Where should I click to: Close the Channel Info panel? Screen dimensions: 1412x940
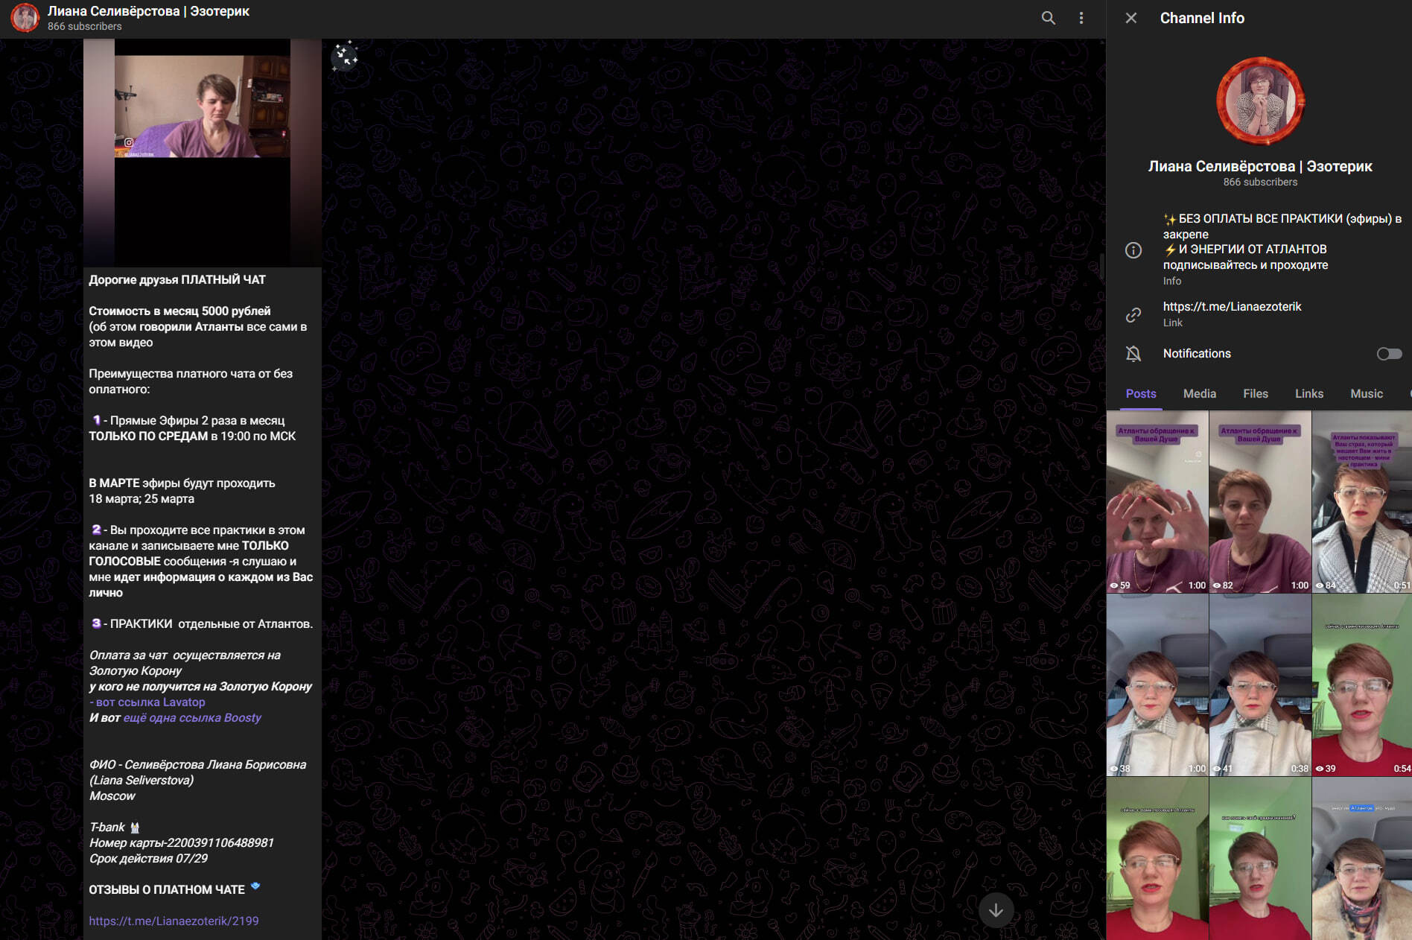pyautogui.click(x=1130, y=18)
